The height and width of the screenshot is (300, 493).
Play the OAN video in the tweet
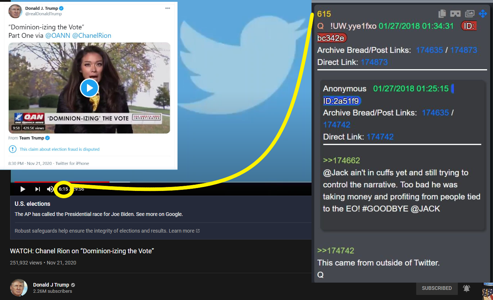tap(89, 88)
